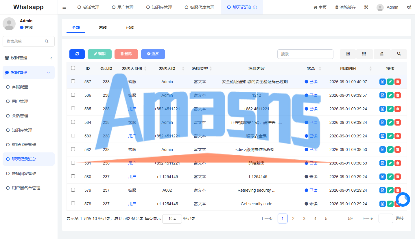
Task: Edit record 582 with pencil icon
Action: (x=390, y=150)
